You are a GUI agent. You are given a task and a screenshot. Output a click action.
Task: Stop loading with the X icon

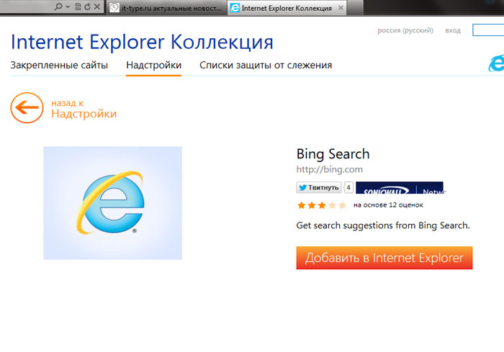pyautogui.click(x=96, y=6)
